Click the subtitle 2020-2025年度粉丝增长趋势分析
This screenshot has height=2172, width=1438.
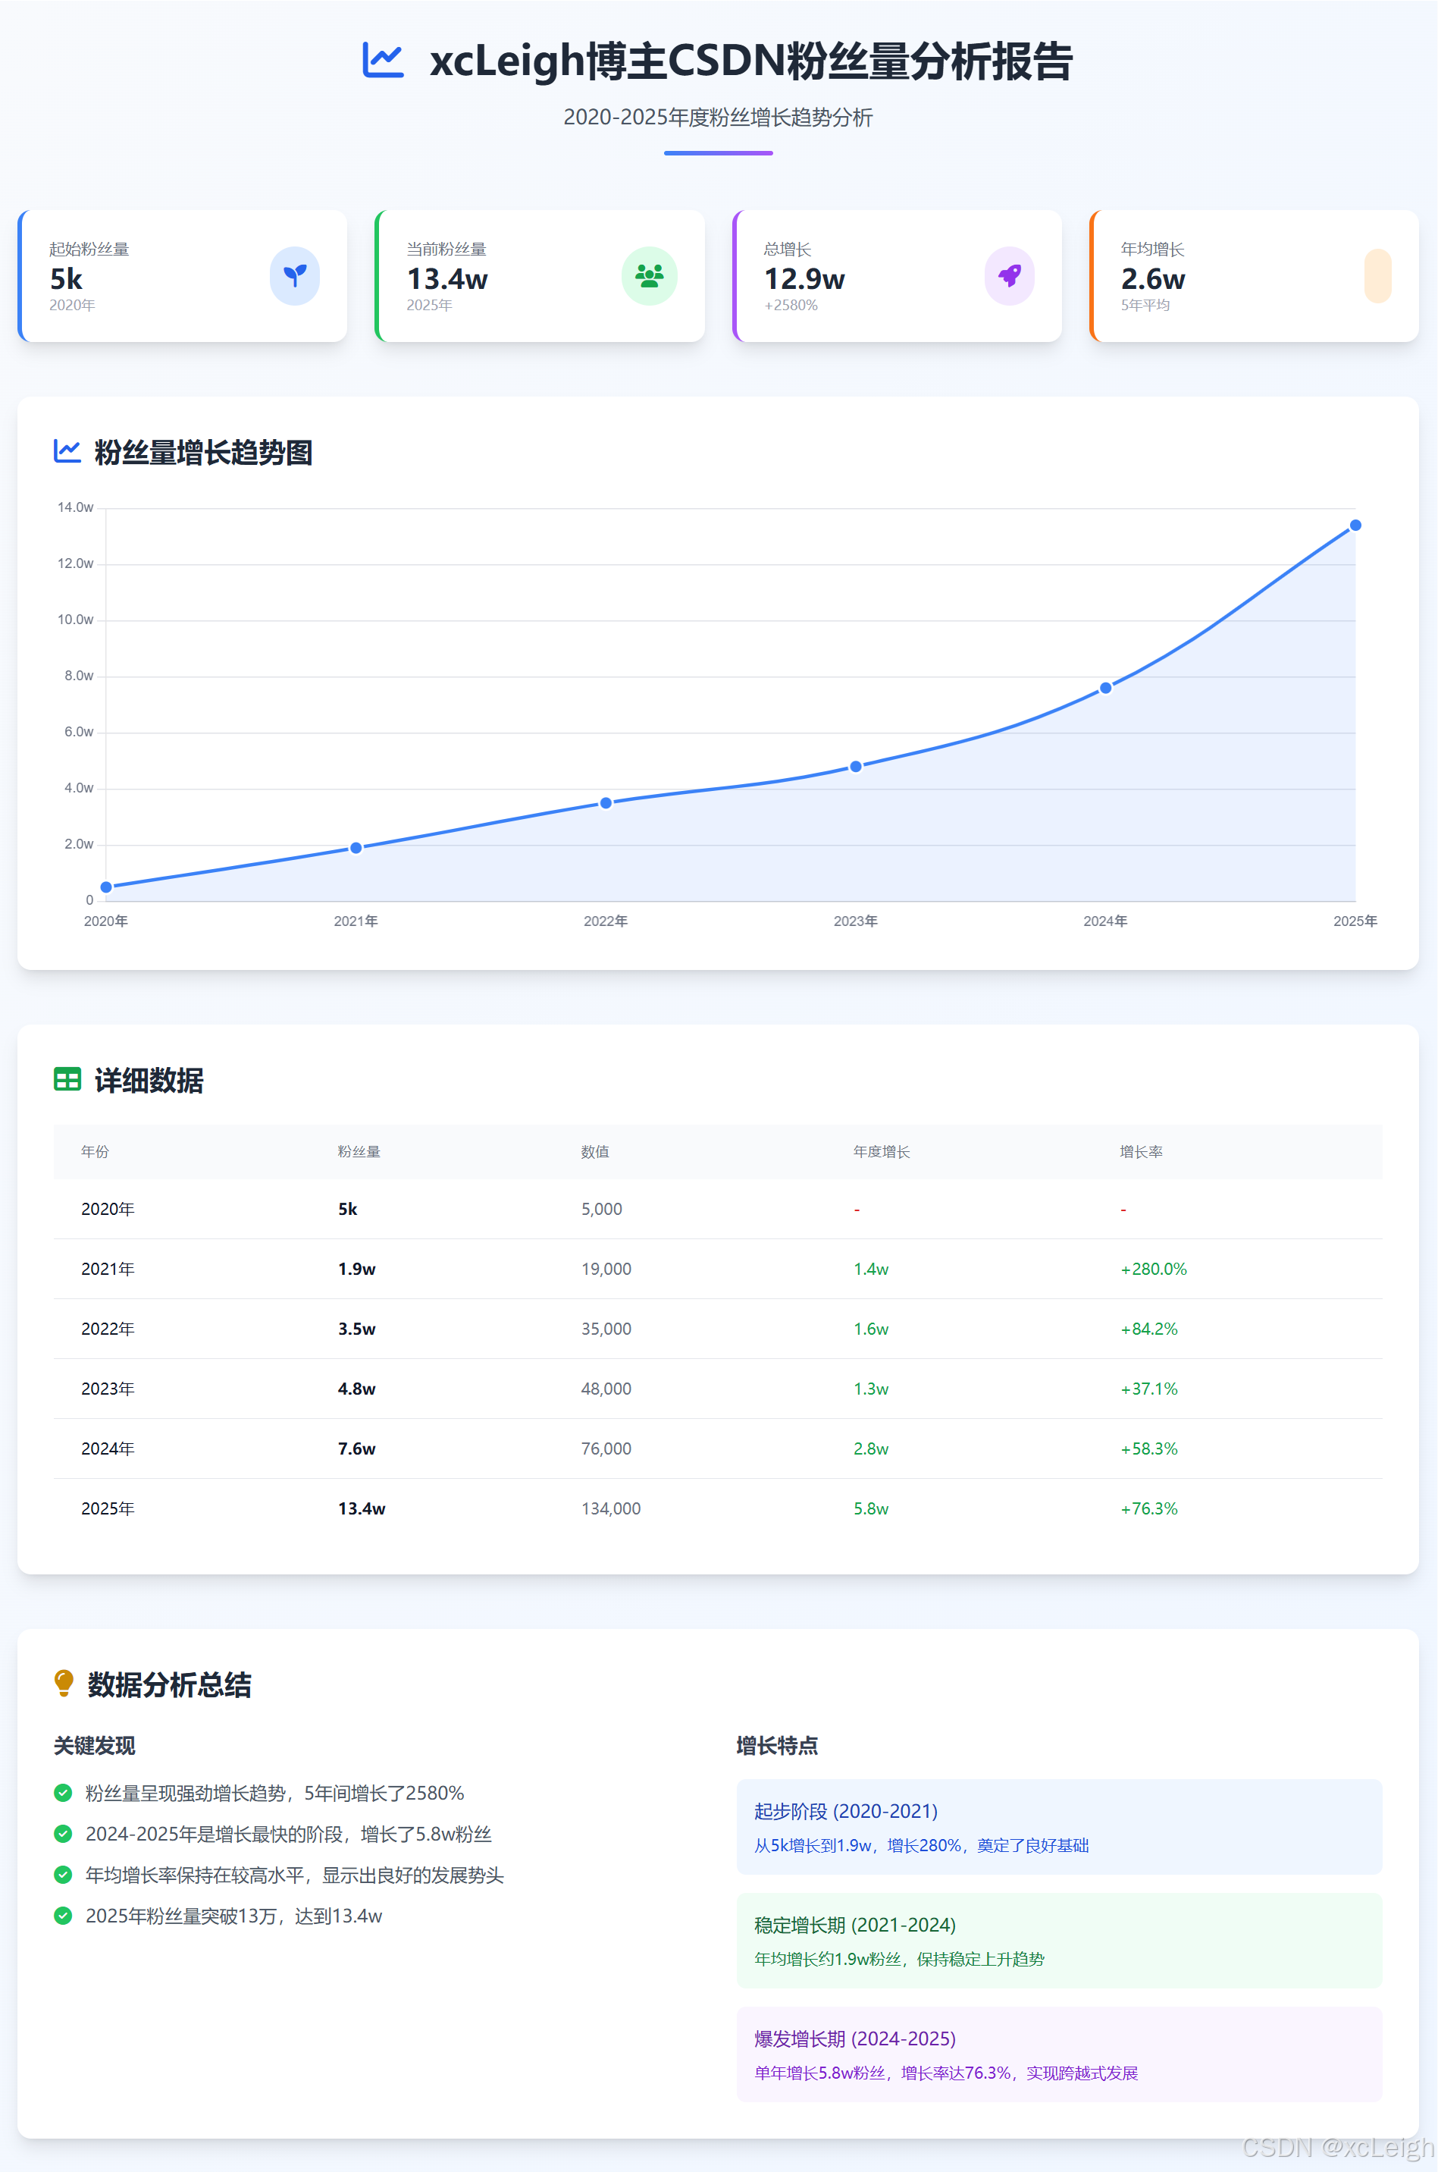point(718,118)
